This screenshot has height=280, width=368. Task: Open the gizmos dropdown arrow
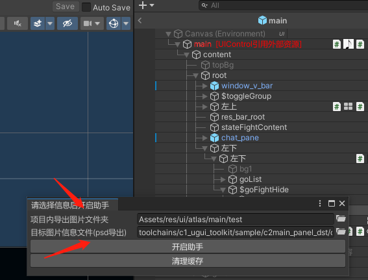point(126,23)
